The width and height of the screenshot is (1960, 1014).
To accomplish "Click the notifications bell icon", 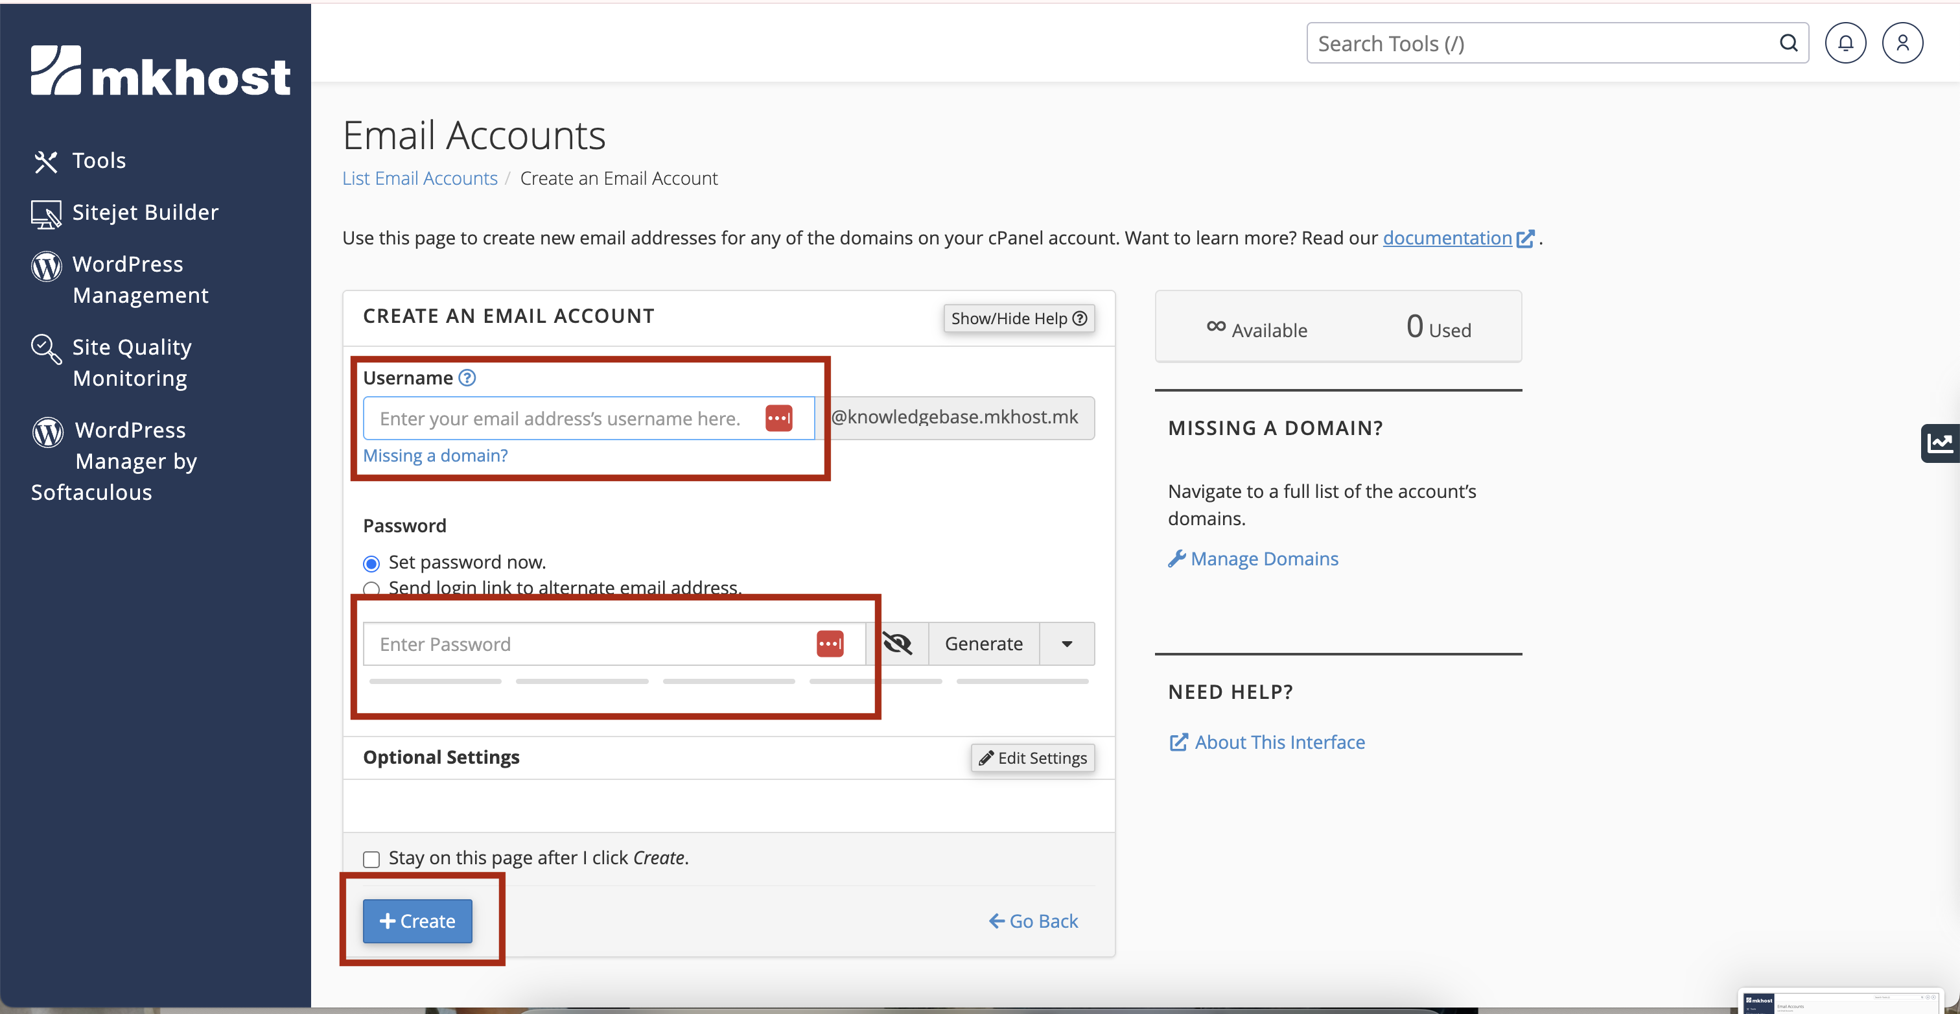I will pos(1845,43).
